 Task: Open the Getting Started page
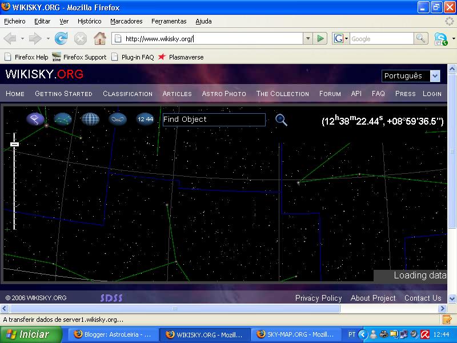click(63, 94)
